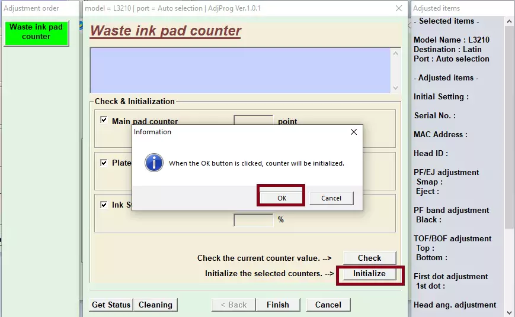Click the dialog message about counter initialization
Image resolution: width=515 pixels, height=317 pixels.
tap(256, 163)
